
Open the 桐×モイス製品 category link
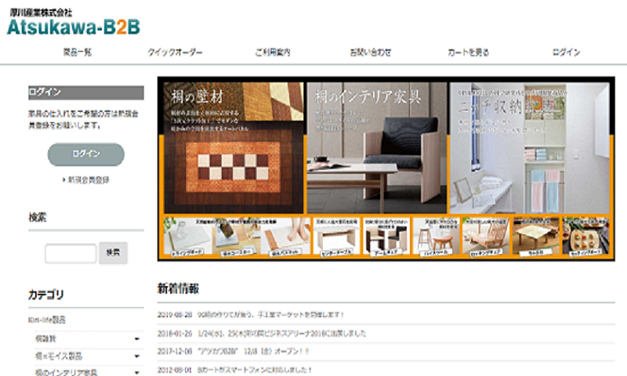[59, 356]
